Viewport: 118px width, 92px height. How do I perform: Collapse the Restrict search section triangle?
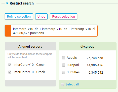pyautogui.click(x=7, y=4)
